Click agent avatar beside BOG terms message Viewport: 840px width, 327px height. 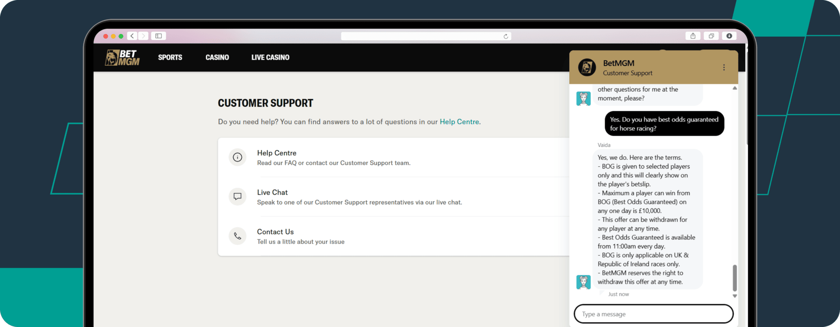click(x=583, y=282)
